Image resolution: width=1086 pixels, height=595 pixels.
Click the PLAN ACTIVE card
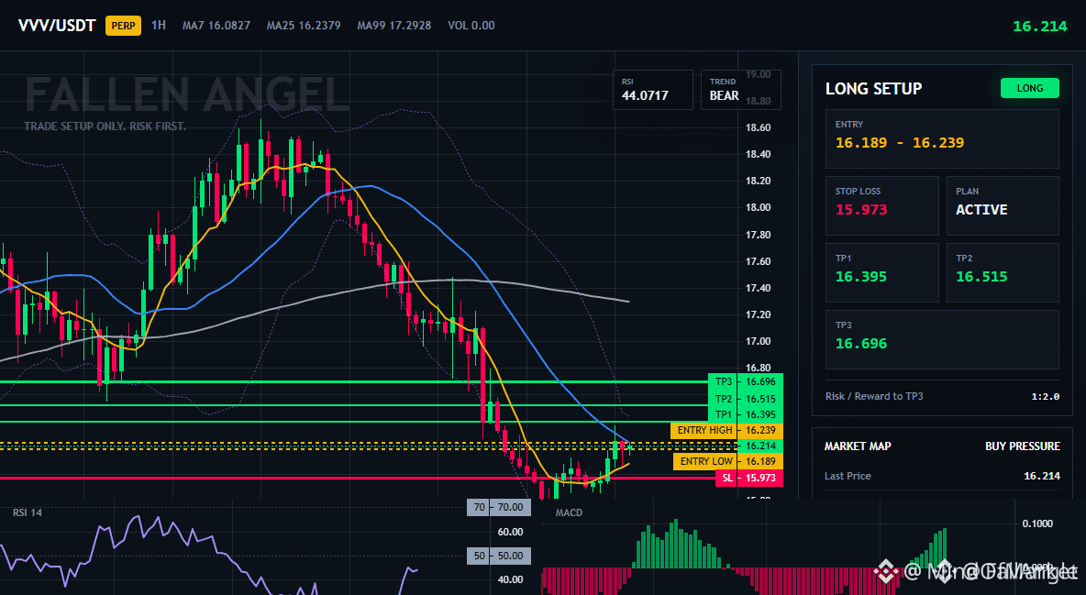(1003, 205)
